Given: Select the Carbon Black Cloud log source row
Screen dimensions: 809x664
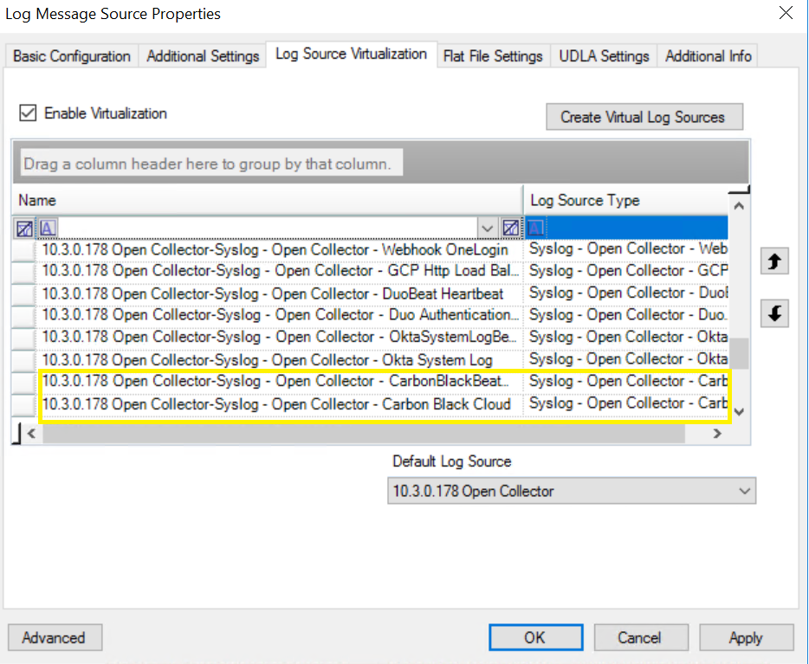Looking at the screenshot, I should [277, 403].
